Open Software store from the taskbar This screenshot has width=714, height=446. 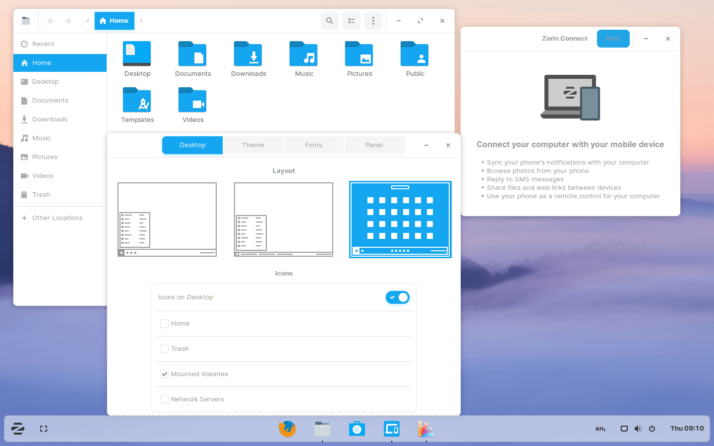point(357,429)
